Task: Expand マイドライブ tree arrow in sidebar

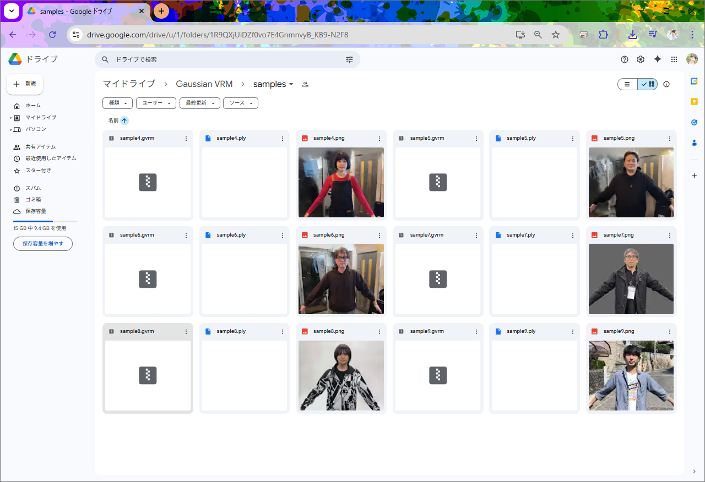Action: tap(10, 118)
